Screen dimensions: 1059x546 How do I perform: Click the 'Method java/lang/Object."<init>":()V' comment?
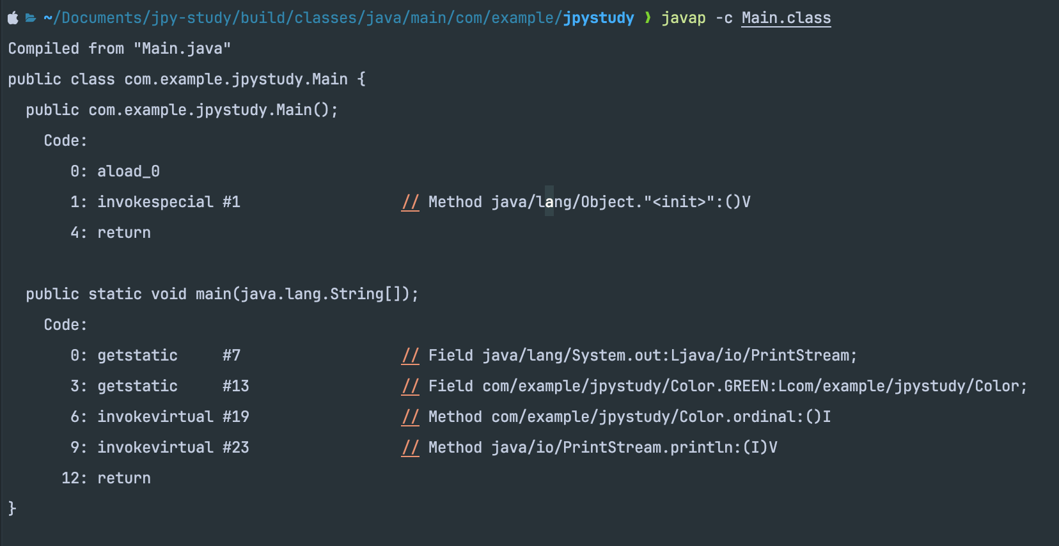pyautogui.click(x=589, y=202)
